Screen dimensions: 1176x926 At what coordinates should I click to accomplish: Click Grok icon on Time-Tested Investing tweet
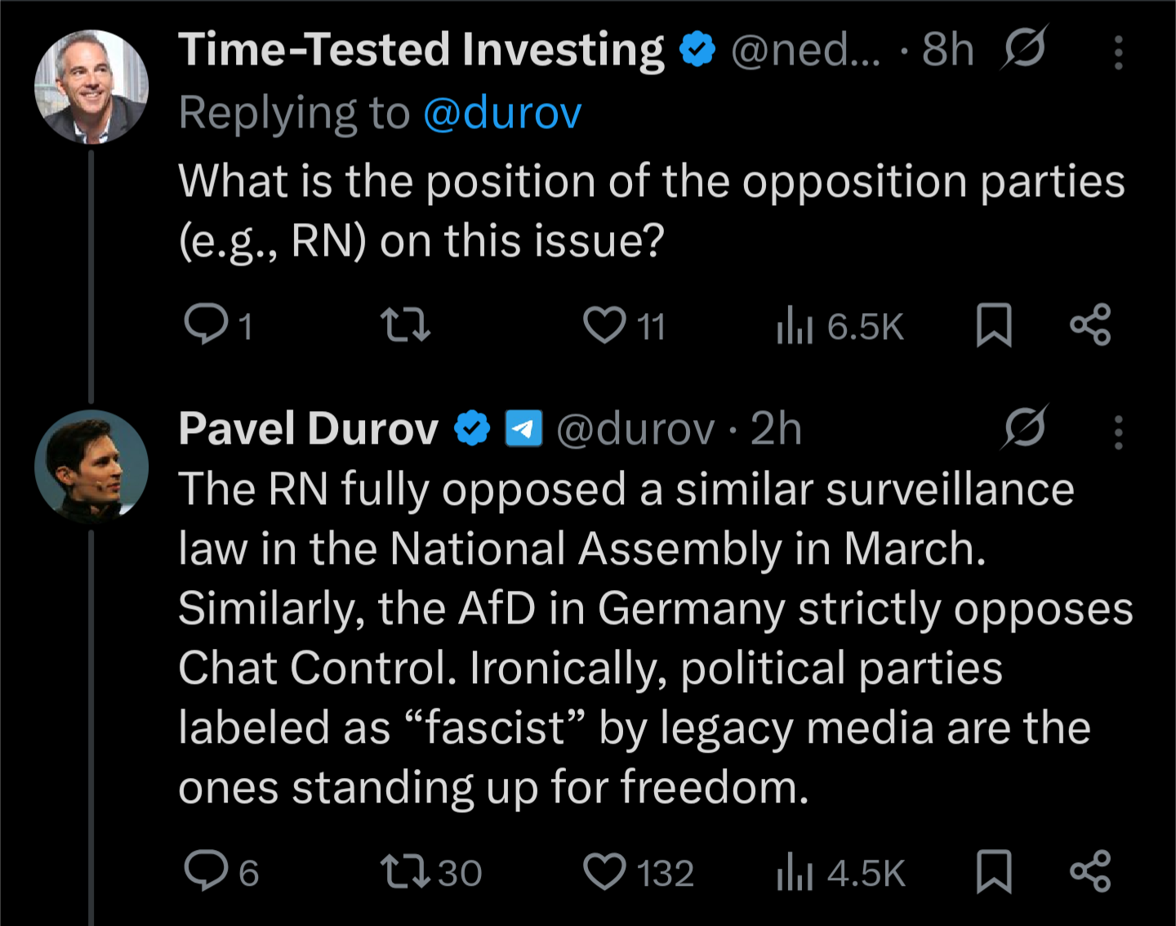[1023, 48]
